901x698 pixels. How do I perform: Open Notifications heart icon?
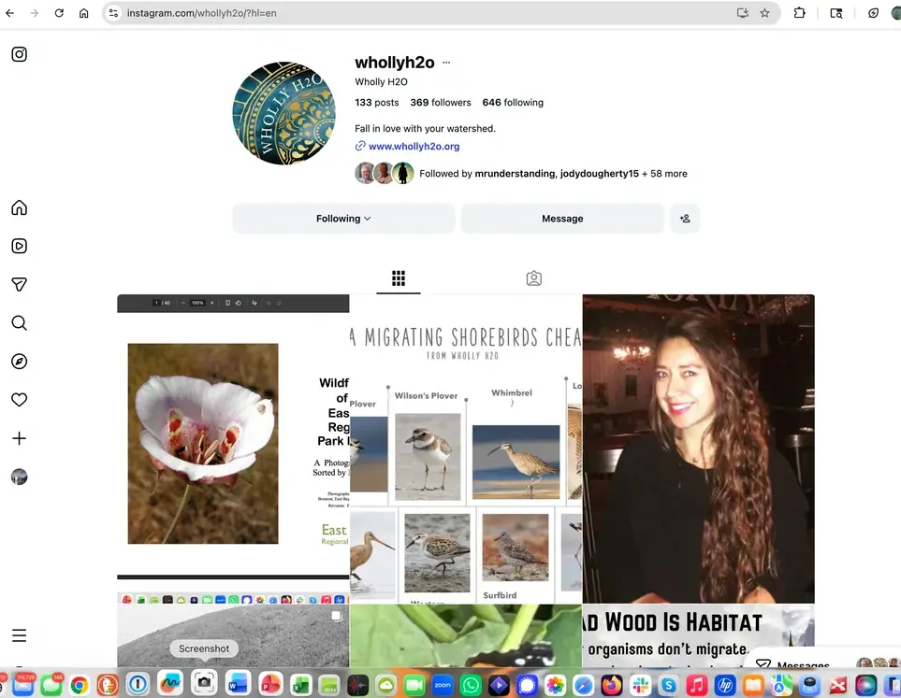pyautogui.click(x=19, y=400)
